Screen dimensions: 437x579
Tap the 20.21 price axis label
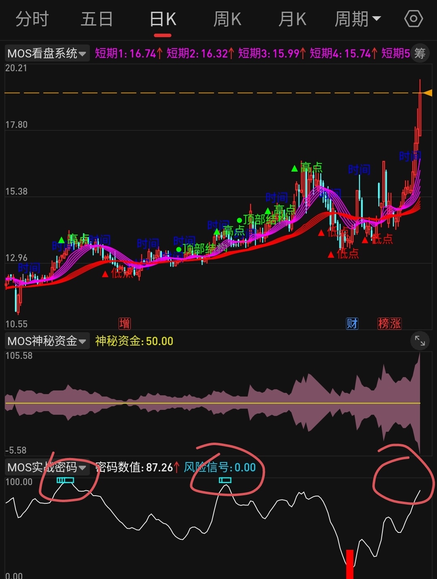[x=16, y=68]
